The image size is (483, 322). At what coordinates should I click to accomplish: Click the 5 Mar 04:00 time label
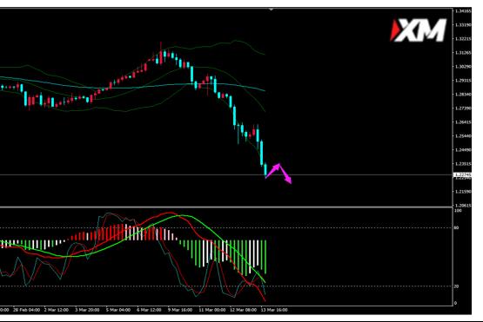click(x=118, y=310)
